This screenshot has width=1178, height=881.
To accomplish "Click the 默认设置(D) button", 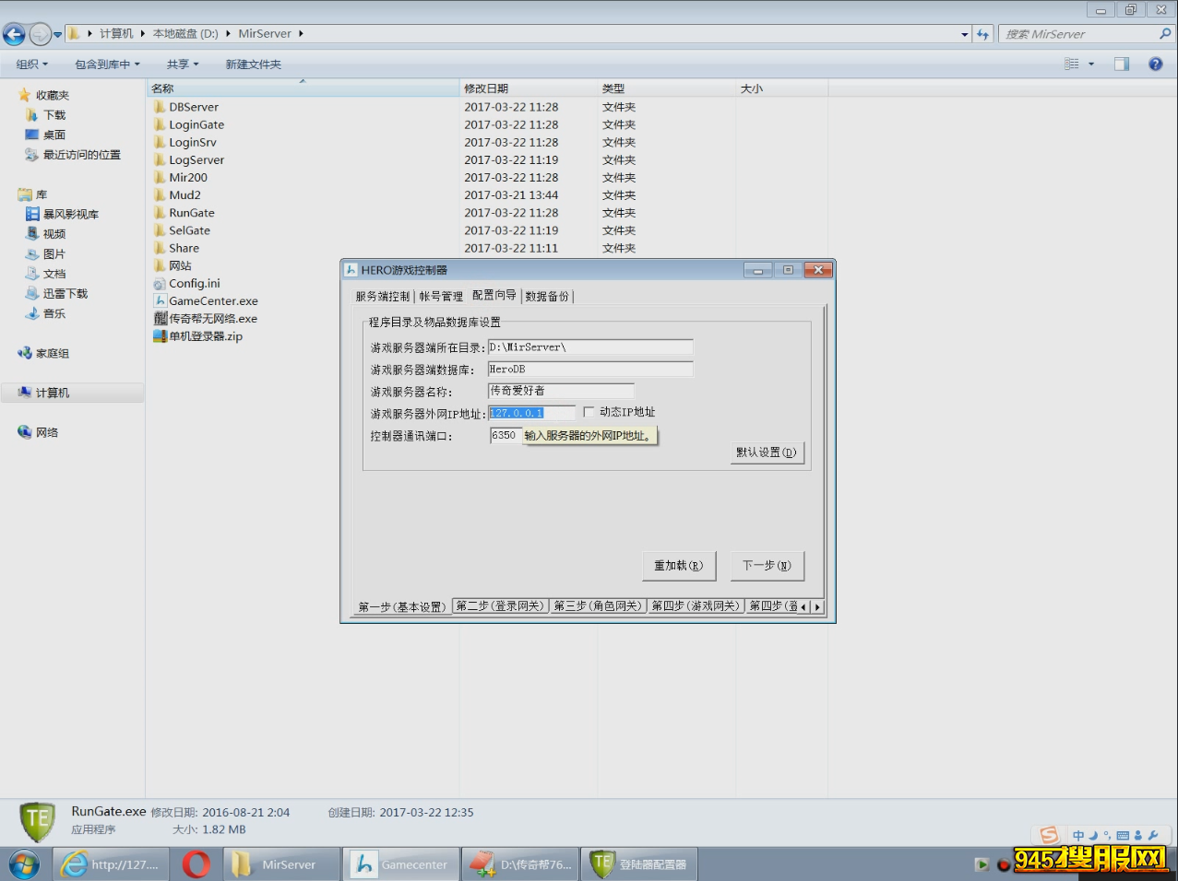I will [766, 452].
